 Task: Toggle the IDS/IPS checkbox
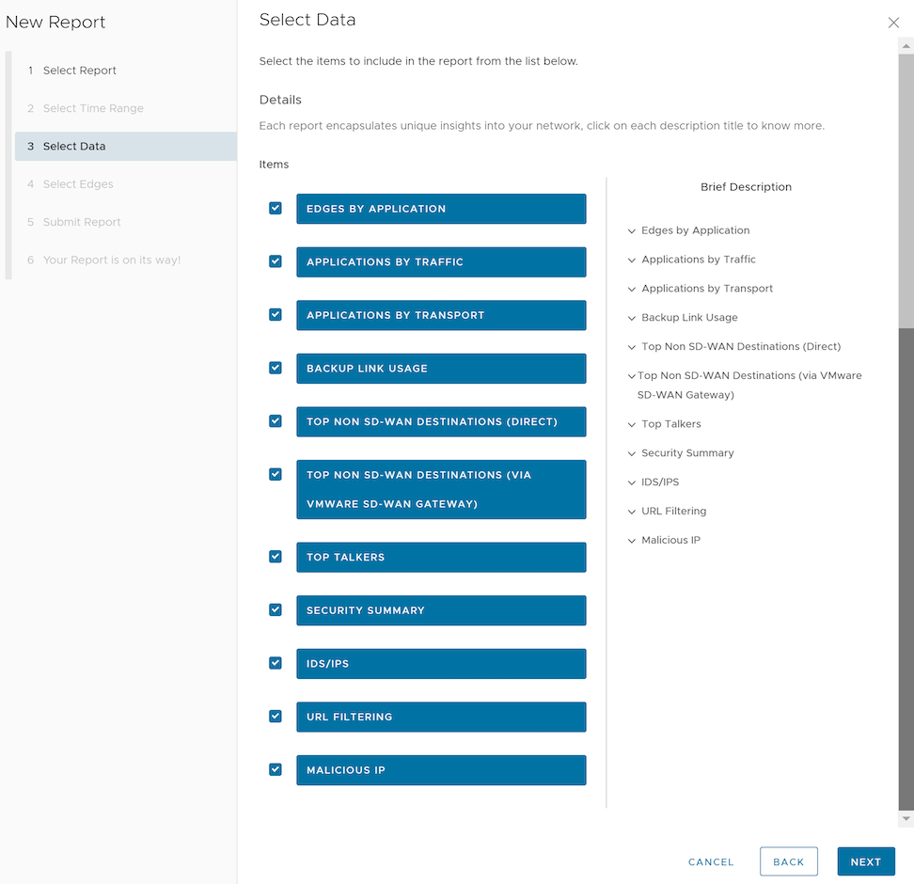(x=276, y=663)
